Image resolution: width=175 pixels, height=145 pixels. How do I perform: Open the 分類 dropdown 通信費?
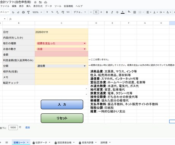[x=61, y=66]
